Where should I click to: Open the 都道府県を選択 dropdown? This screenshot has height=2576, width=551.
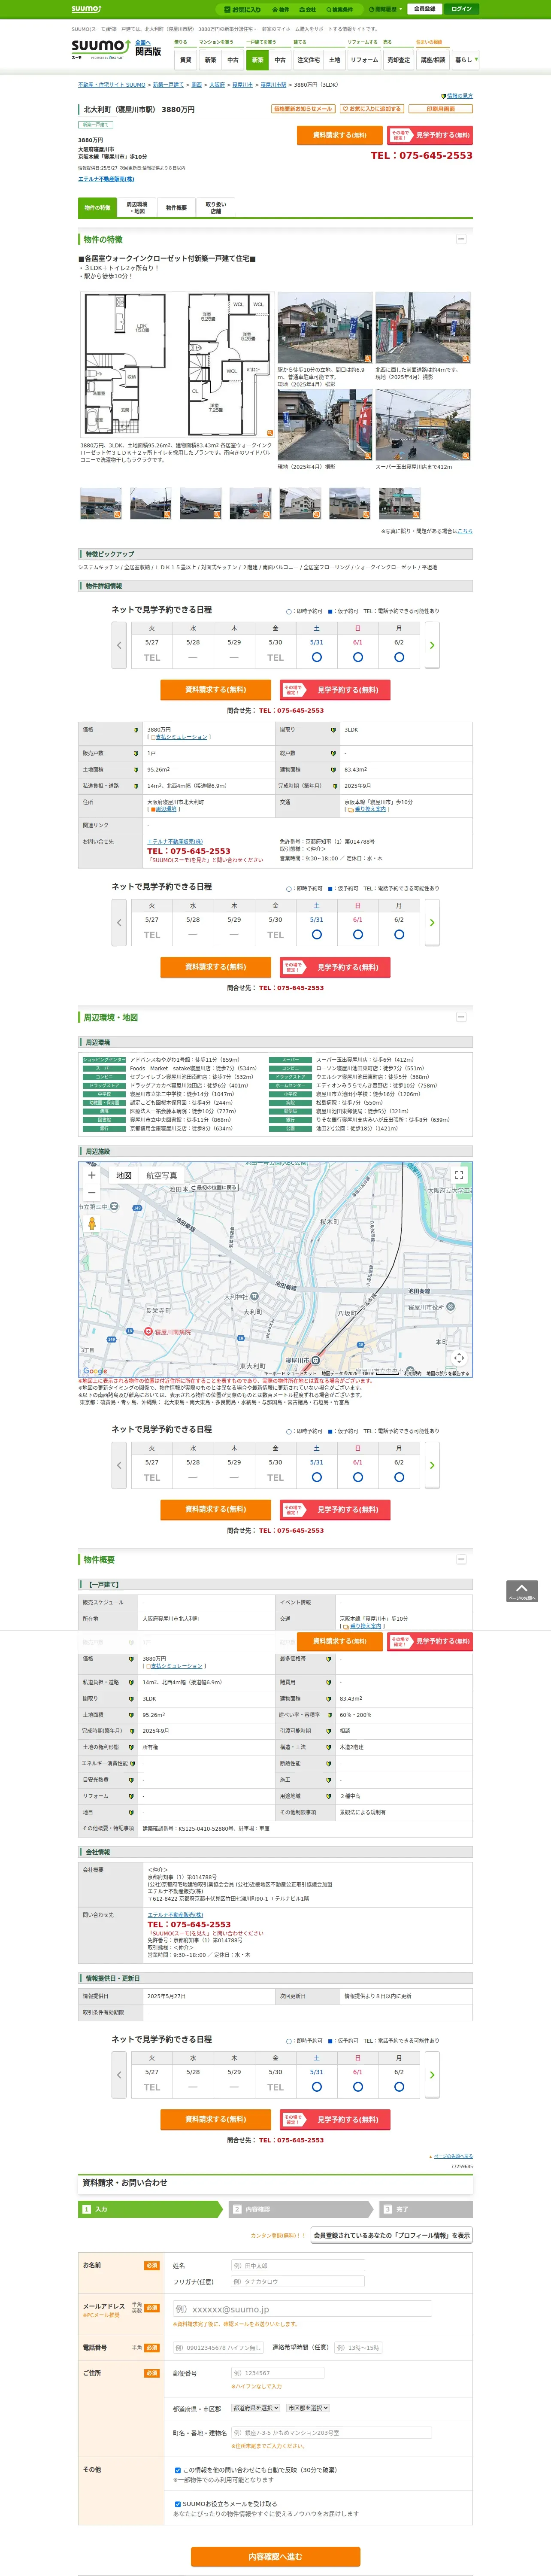[x=256, y=2408]
